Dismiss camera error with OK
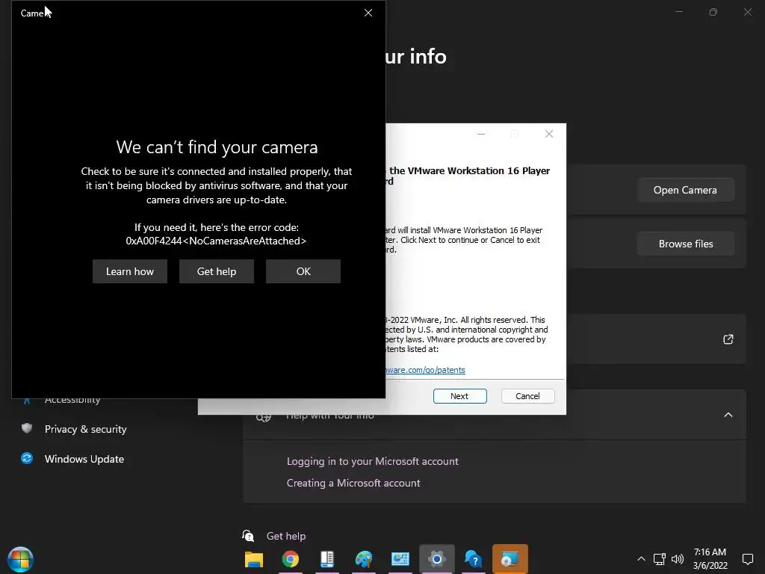This screenshot has width=765, height=574. [303, 271]
